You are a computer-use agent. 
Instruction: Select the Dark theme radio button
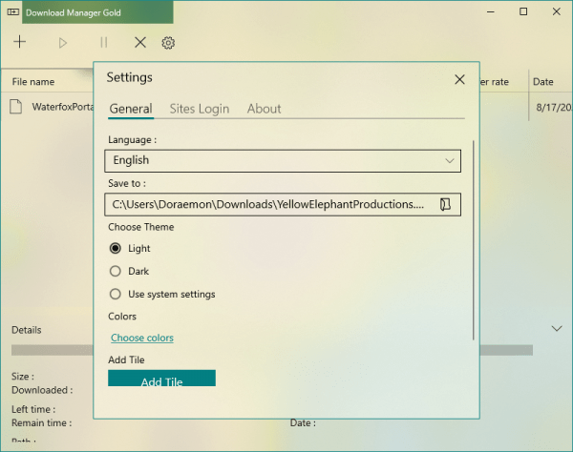[116, 271]
